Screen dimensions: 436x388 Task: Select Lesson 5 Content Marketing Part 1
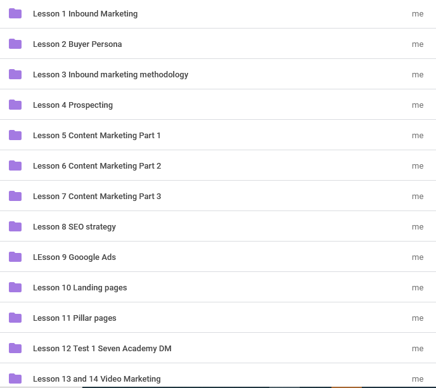click(96, 135)
